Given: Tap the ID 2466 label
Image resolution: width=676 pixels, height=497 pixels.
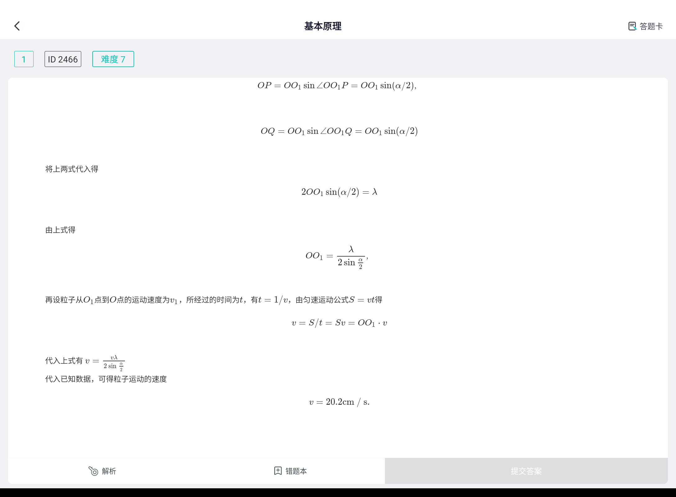Looking at the screenshot, I should click(63, 59).
